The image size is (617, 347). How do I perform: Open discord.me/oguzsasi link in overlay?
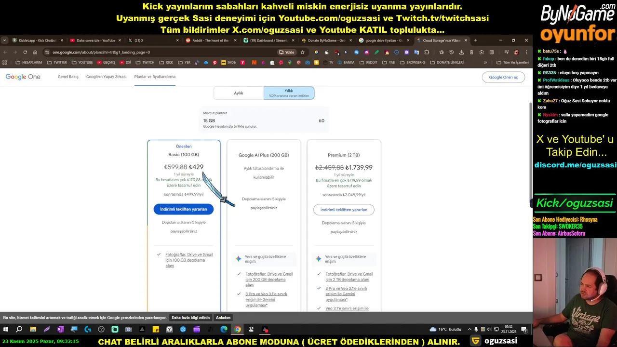[575, 165]
